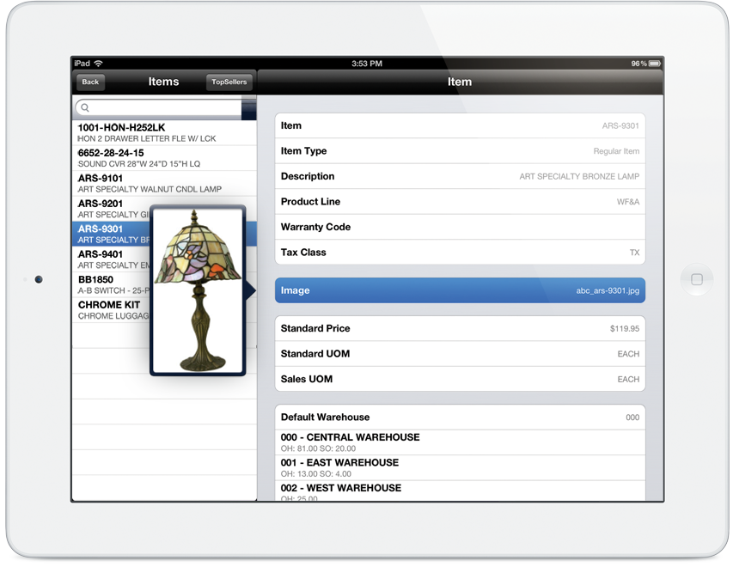Tap the iPad home button
733x567 pixels.
click(697, 279)
